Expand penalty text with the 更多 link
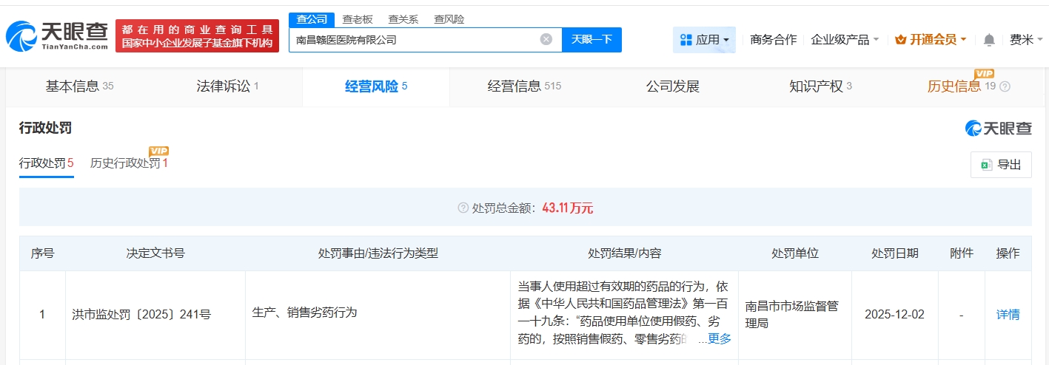 click(x=719, y=339)
